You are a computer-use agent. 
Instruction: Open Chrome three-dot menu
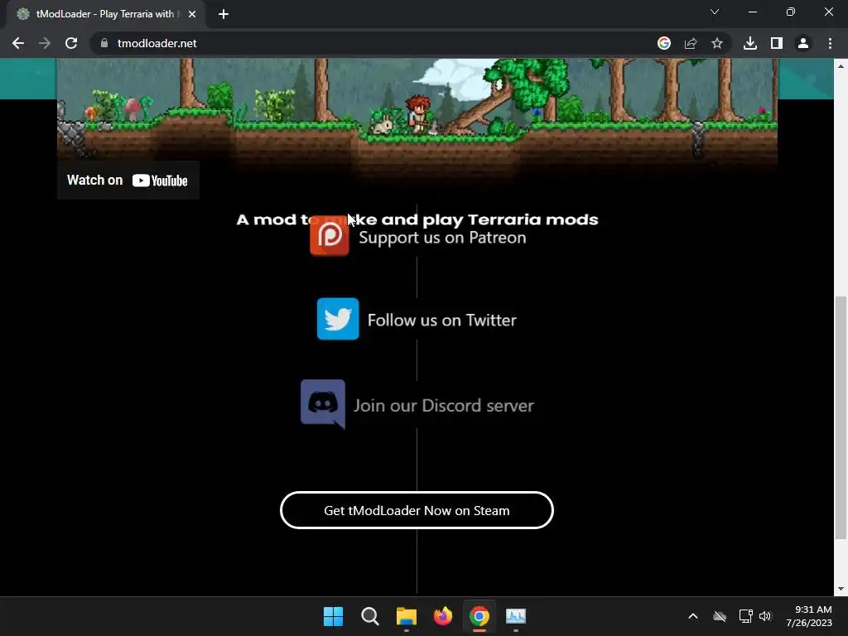tap(830, 43)
